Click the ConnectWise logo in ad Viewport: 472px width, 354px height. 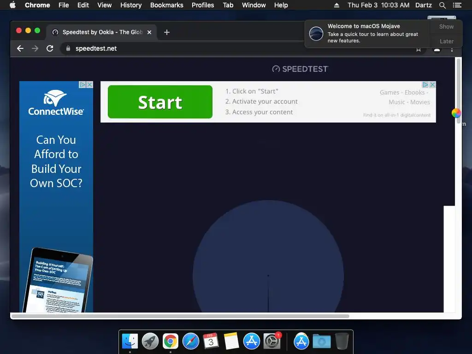(x=56, y=103)
